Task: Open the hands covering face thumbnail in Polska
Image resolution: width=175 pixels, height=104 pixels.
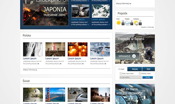Action: click(x=33, y=49)
